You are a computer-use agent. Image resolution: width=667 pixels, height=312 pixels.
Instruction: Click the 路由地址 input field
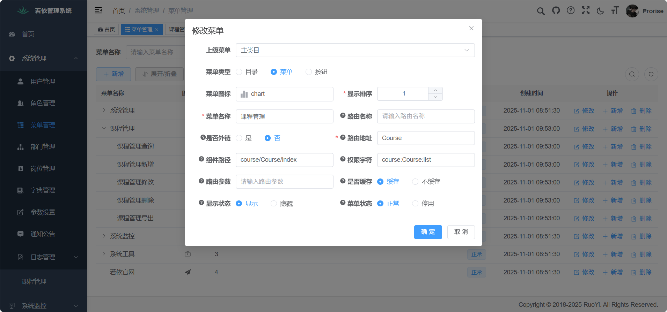tap(426, 138)
